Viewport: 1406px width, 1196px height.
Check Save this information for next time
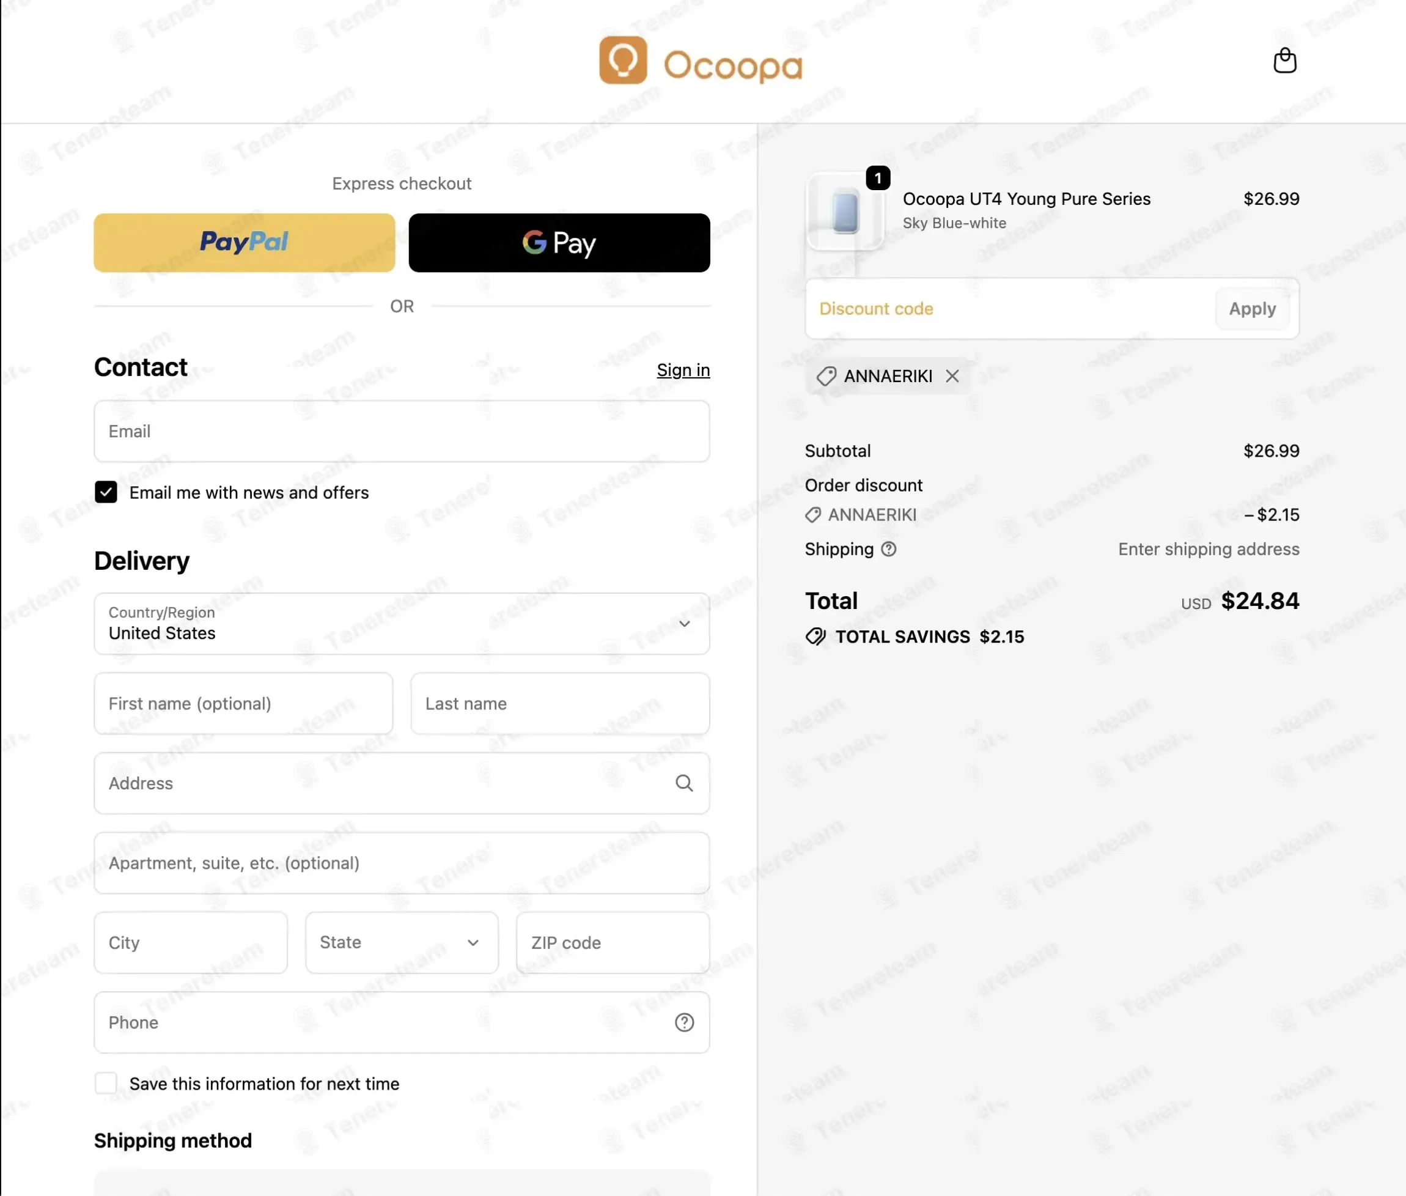pyautogui.click(x=106, y=1083)
